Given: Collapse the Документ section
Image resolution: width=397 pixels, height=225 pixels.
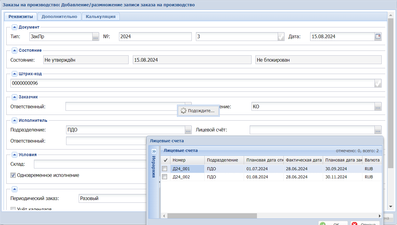Looking at the screenshot, I should [14, 27].
